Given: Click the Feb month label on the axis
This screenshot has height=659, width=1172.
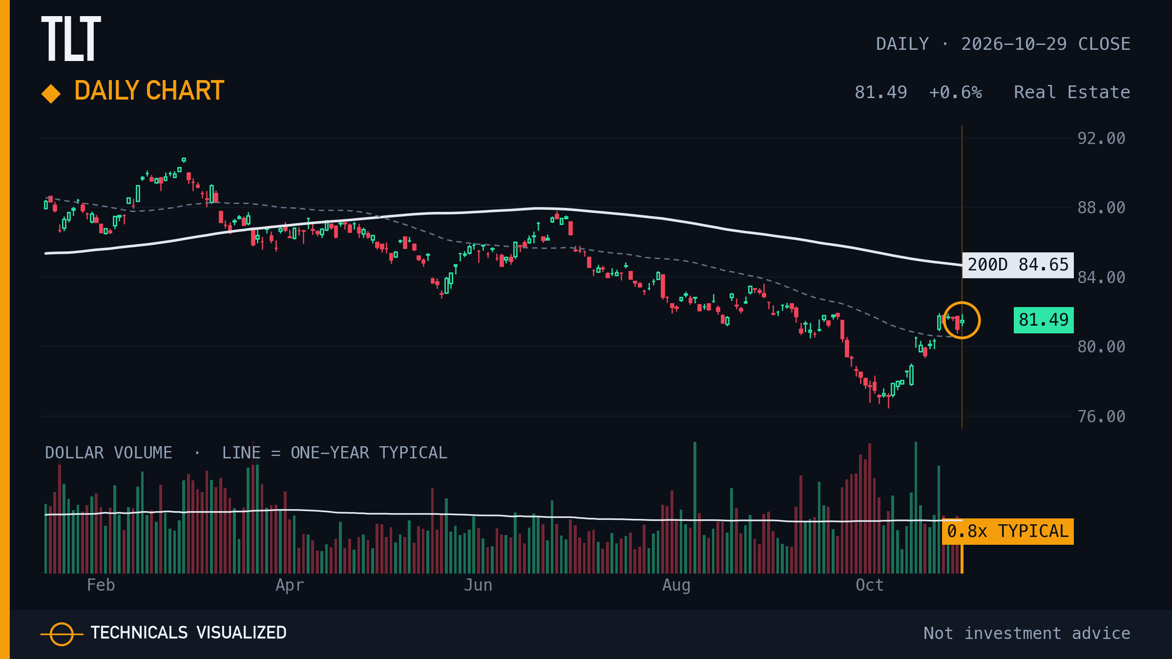Looking at the screenshot, I should [x=101, y=585].
